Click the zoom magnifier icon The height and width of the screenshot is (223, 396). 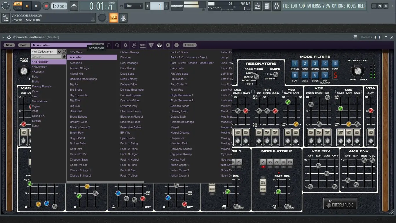click(x=134, y=45)
